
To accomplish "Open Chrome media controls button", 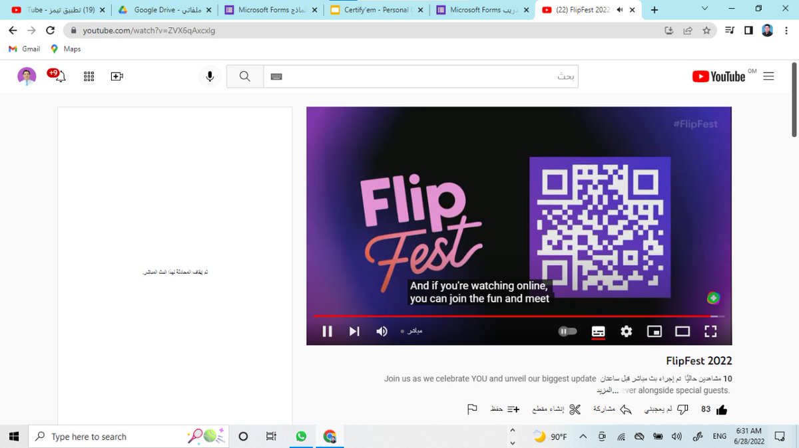I will [x=730, y=31].
